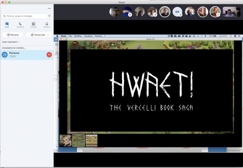Click the Spotlight magnifier in shared menu bar
This screenshot has width=243, height=168.
[x=231, y=36]
